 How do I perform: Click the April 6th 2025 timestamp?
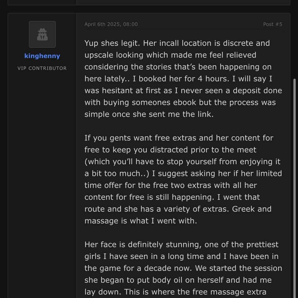[x=111, y=24]
